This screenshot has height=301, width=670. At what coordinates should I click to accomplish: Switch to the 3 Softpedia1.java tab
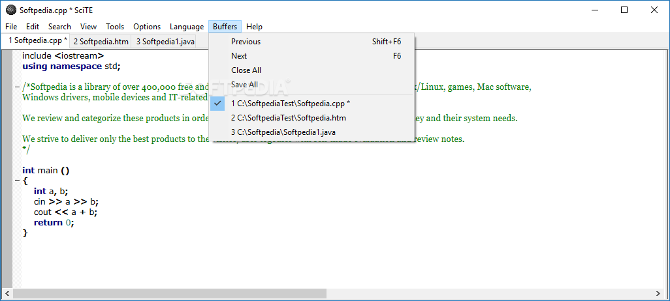tap(165, 41)
